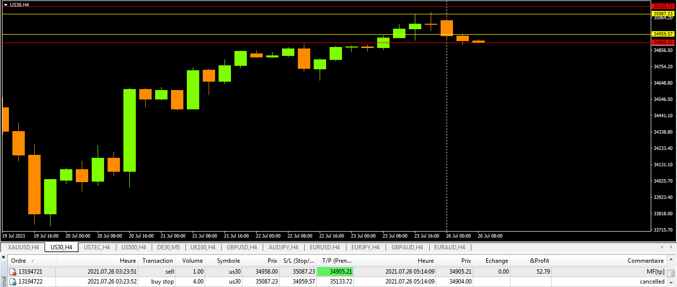Click the order history vertical scrollbar
The image size is (677, 287).
point(671,274)
